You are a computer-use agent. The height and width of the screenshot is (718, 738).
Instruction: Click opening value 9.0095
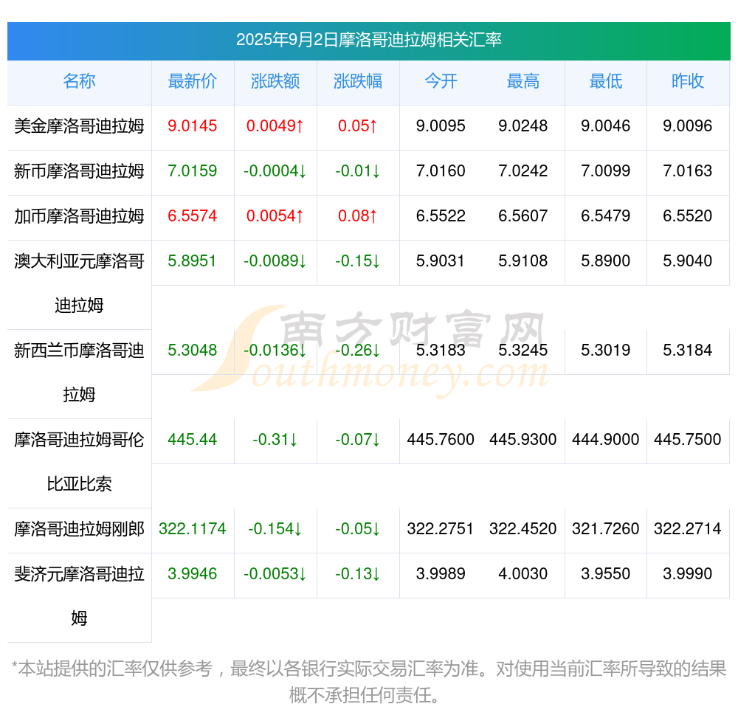click(441, 126)
